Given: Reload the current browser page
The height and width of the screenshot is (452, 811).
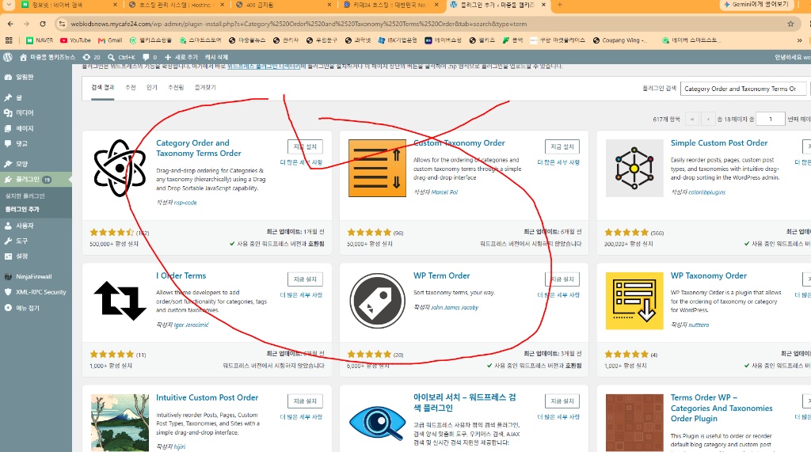Looking at the screenshot, I should [43, 24].
